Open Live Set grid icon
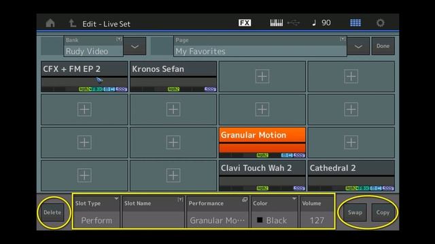 (x=355, y=22)
